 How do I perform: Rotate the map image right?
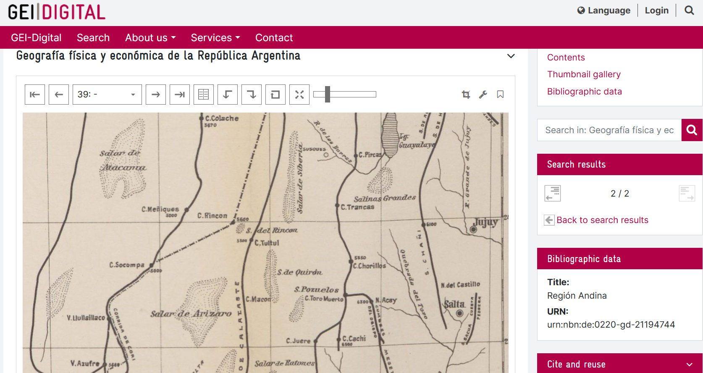coord(252,95)
